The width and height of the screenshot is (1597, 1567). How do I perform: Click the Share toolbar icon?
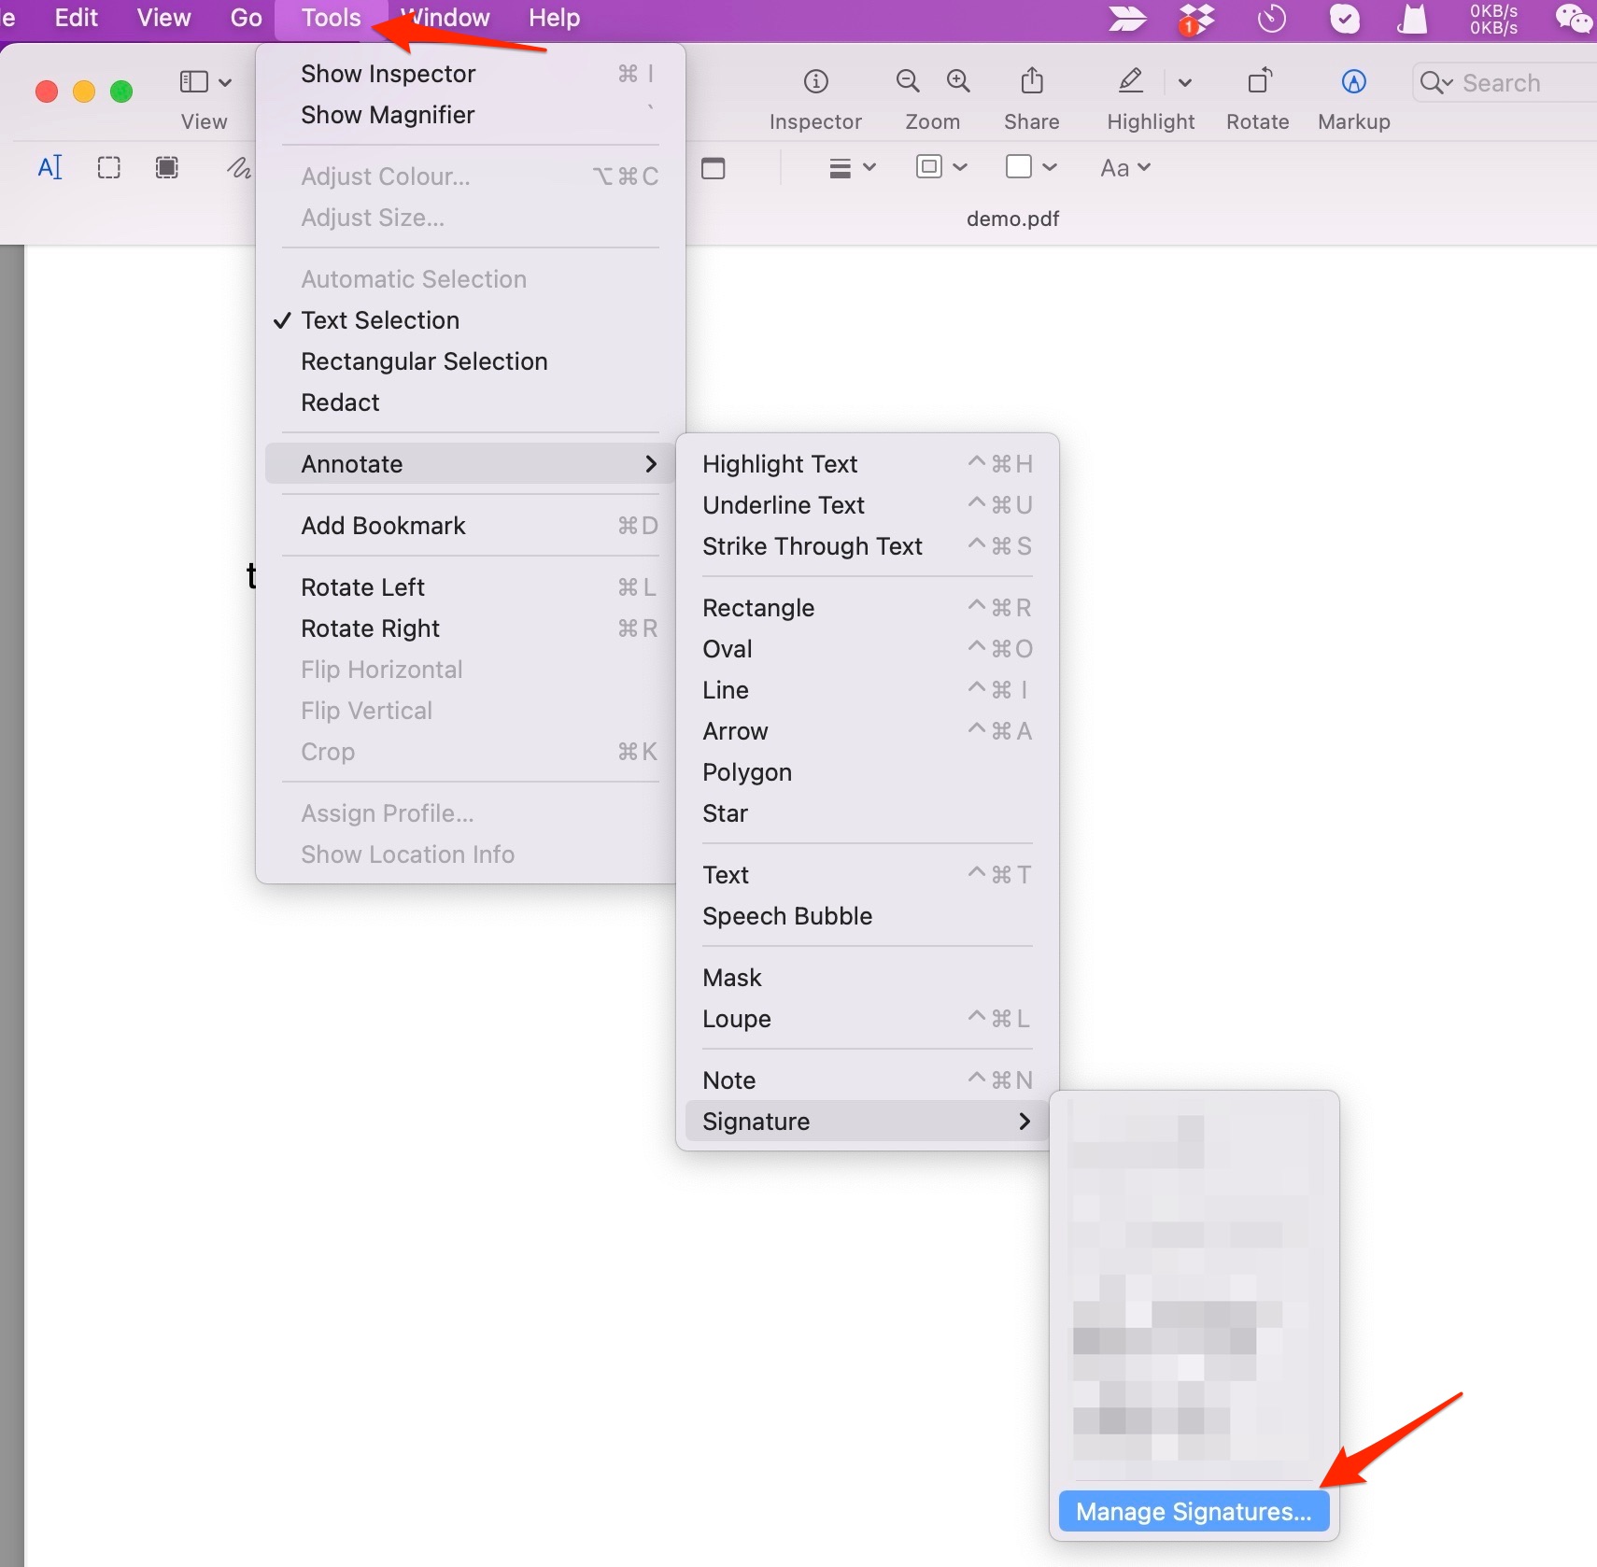[x=1031, y=82]
